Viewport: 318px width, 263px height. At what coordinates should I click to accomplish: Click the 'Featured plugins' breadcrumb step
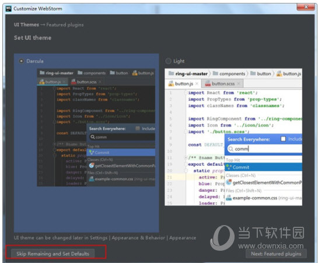point(65,24)
